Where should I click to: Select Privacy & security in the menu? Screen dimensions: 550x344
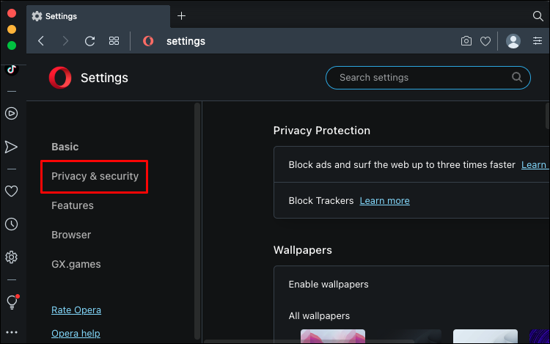pyautogui.click(x=95, y=177)
